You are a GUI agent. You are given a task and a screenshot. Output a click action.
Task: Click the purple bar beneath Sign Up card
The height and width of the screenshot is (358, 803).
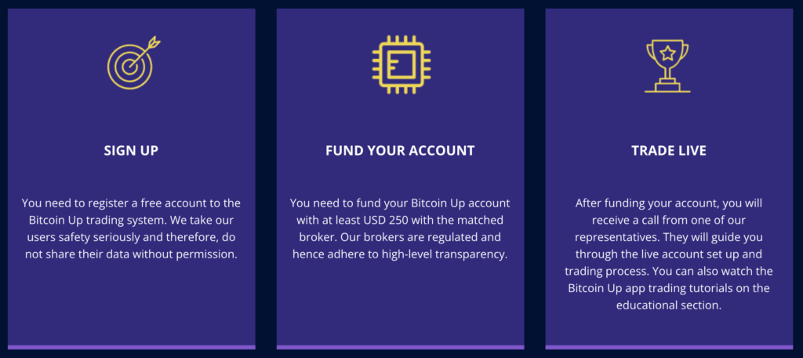pos(131,347)
